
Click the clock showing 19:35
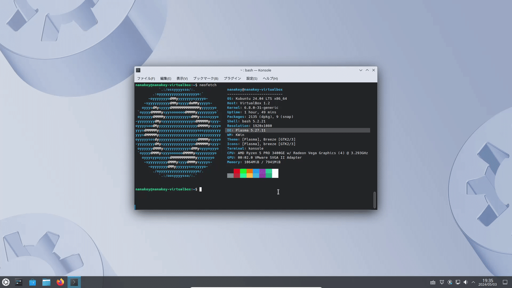[x=488, y=282]
